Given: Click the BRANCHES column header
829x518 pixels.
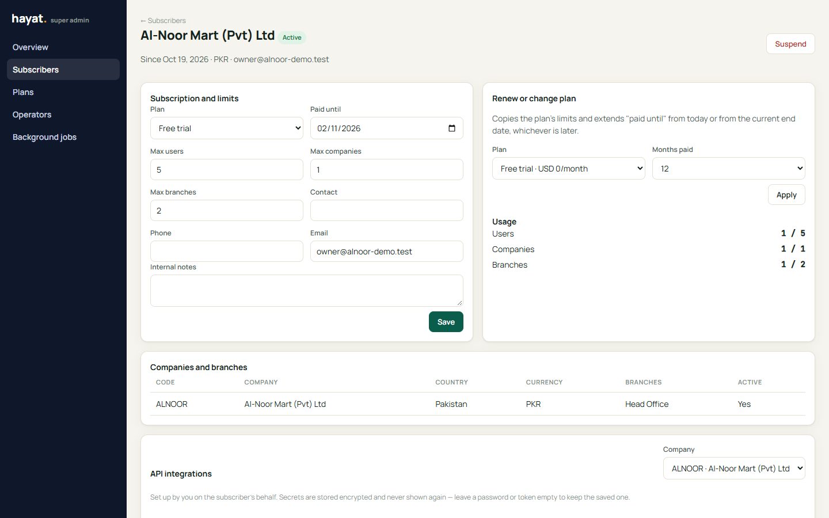Looking at the screenshot, I should tap(644, 382).
